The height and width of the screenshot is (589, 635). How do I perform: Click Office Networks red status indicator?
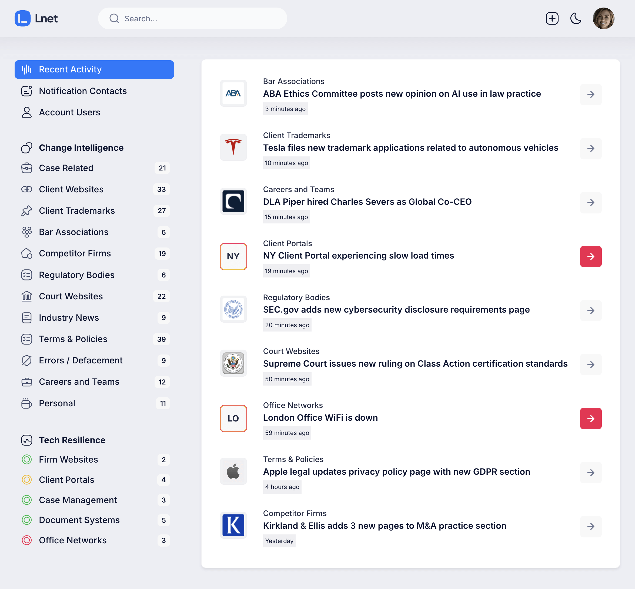point(27,540)
